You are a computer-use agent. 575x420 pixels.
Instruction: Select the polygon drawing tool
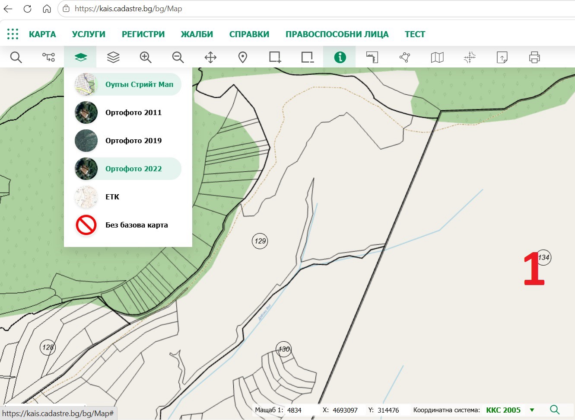[x=405, y=57]
